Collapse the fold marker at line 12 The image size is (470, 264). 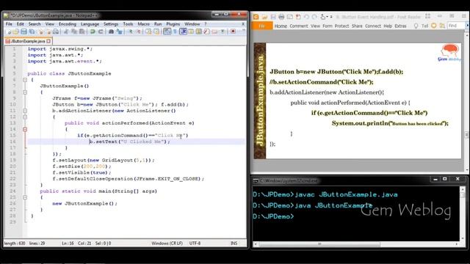pos(25,117)
